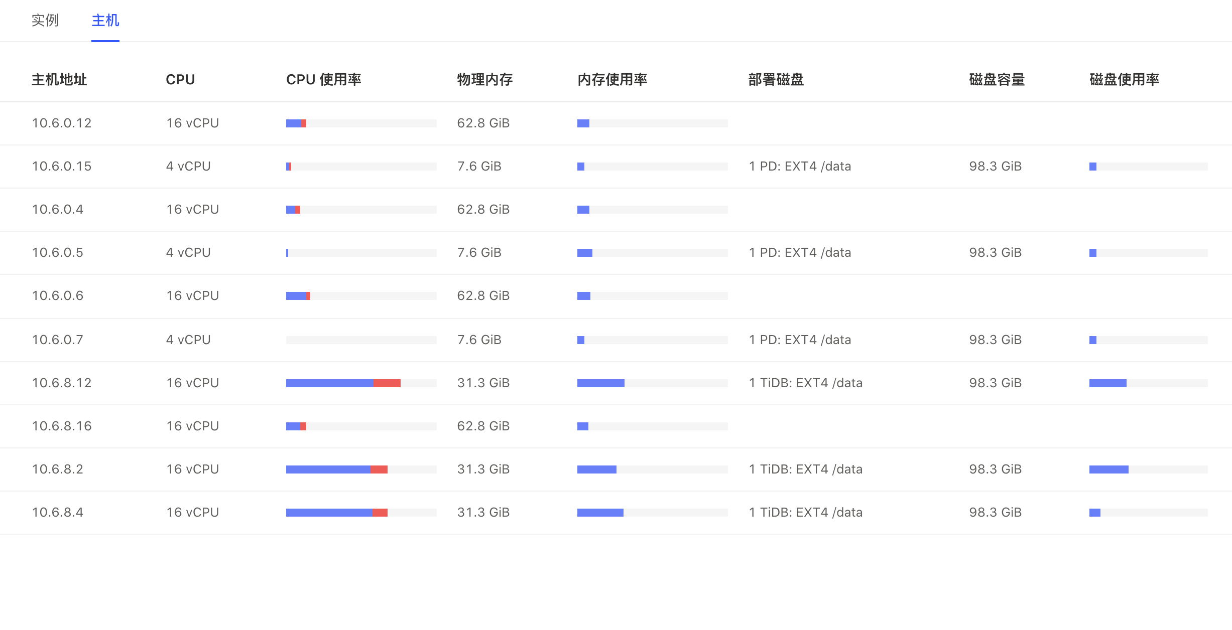Image resolution: width=1232 pixels, height=630 pixels.
Task: Click the 物理内存 column header
Action: 484,80
